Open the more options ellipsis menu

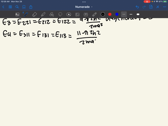[164, 7]
